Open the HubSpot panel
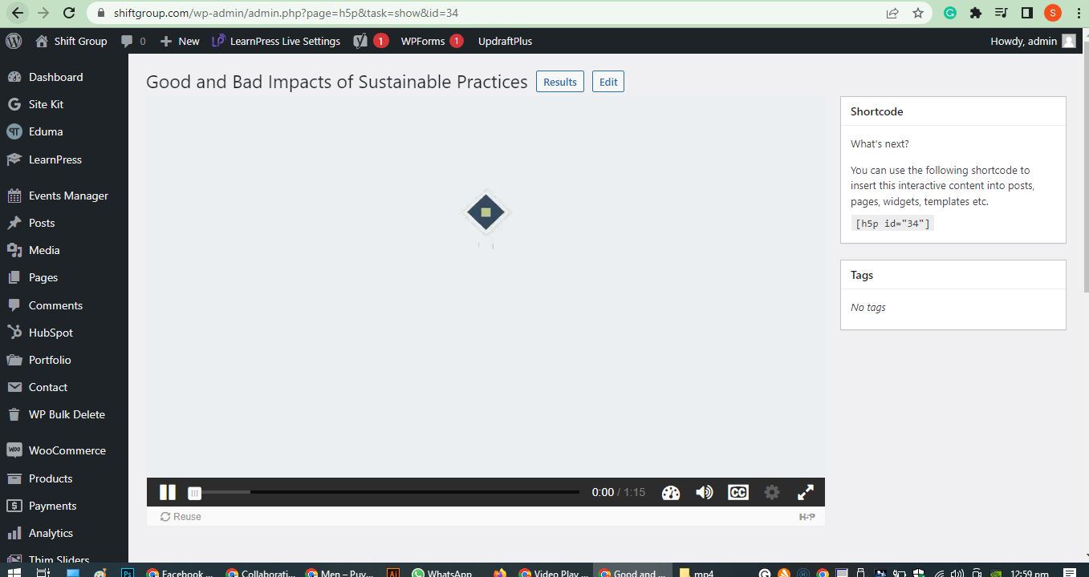This screenshot has width=1089, height=577. (48, 332)
